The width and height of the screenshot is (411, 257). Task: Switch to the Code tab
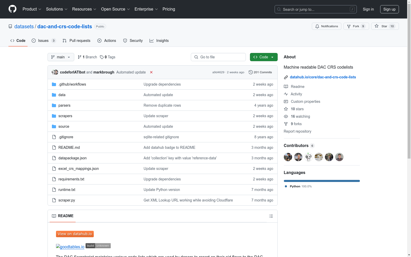[18, 41]
